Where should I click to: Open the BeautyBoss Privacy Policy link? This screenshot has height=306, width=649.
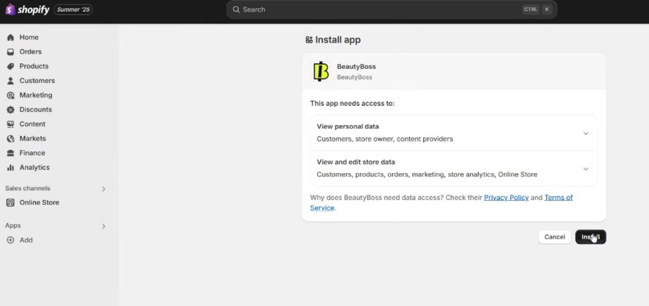[506, 197]
